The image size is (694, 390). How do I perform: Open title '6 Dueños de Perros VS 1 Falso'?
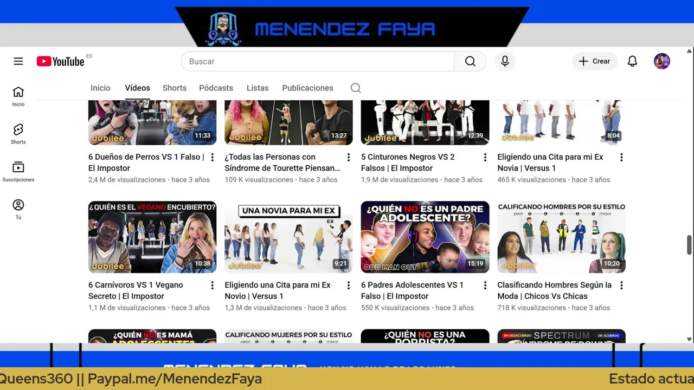pyautogui.click(x=146, y=162)
